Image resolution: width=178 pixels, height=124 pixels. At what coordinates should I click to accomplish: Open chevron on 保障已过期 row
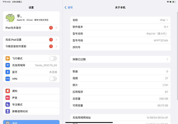click(167, 59)
